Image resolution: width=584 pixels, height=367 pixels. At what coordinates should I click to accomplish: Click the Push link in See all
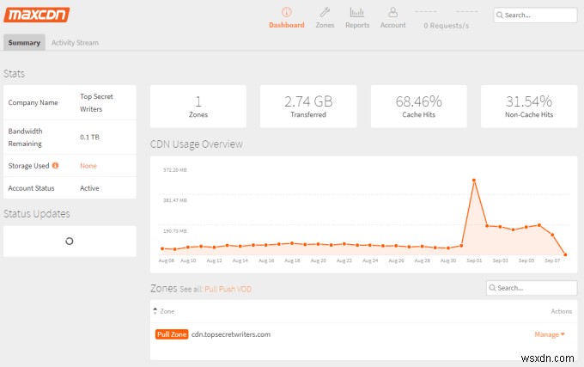228,289
